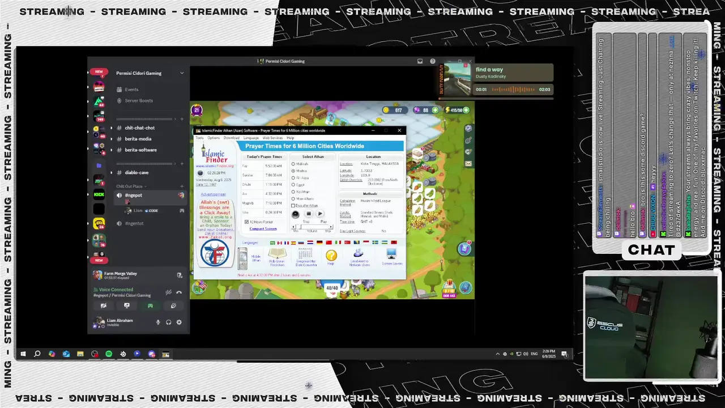This screenshot has height=408, width=725.
Task: Open the Options menu in Athan window
Action: point(214,138)
